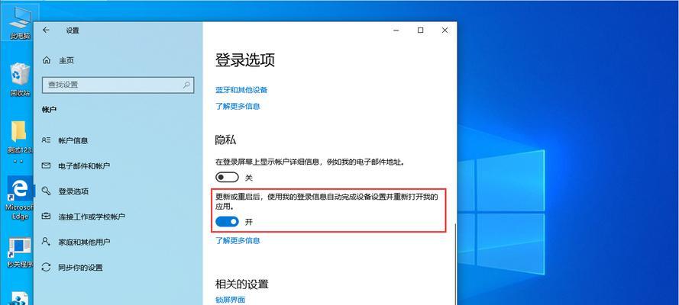
Task: Click the 同步你的设置 sync icon
Action: (46, 268)
